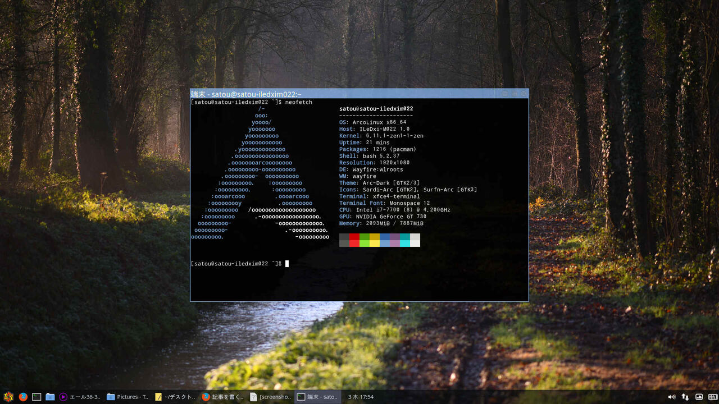Click the keyboard layout indicator in the tray
The image size is (719, 404).
coord(712,397)
